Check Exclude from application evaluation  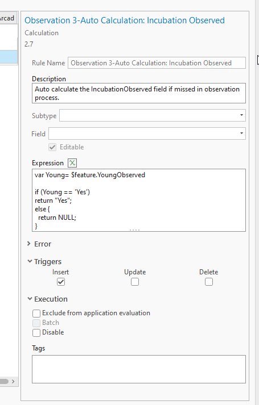click(36, 314)
